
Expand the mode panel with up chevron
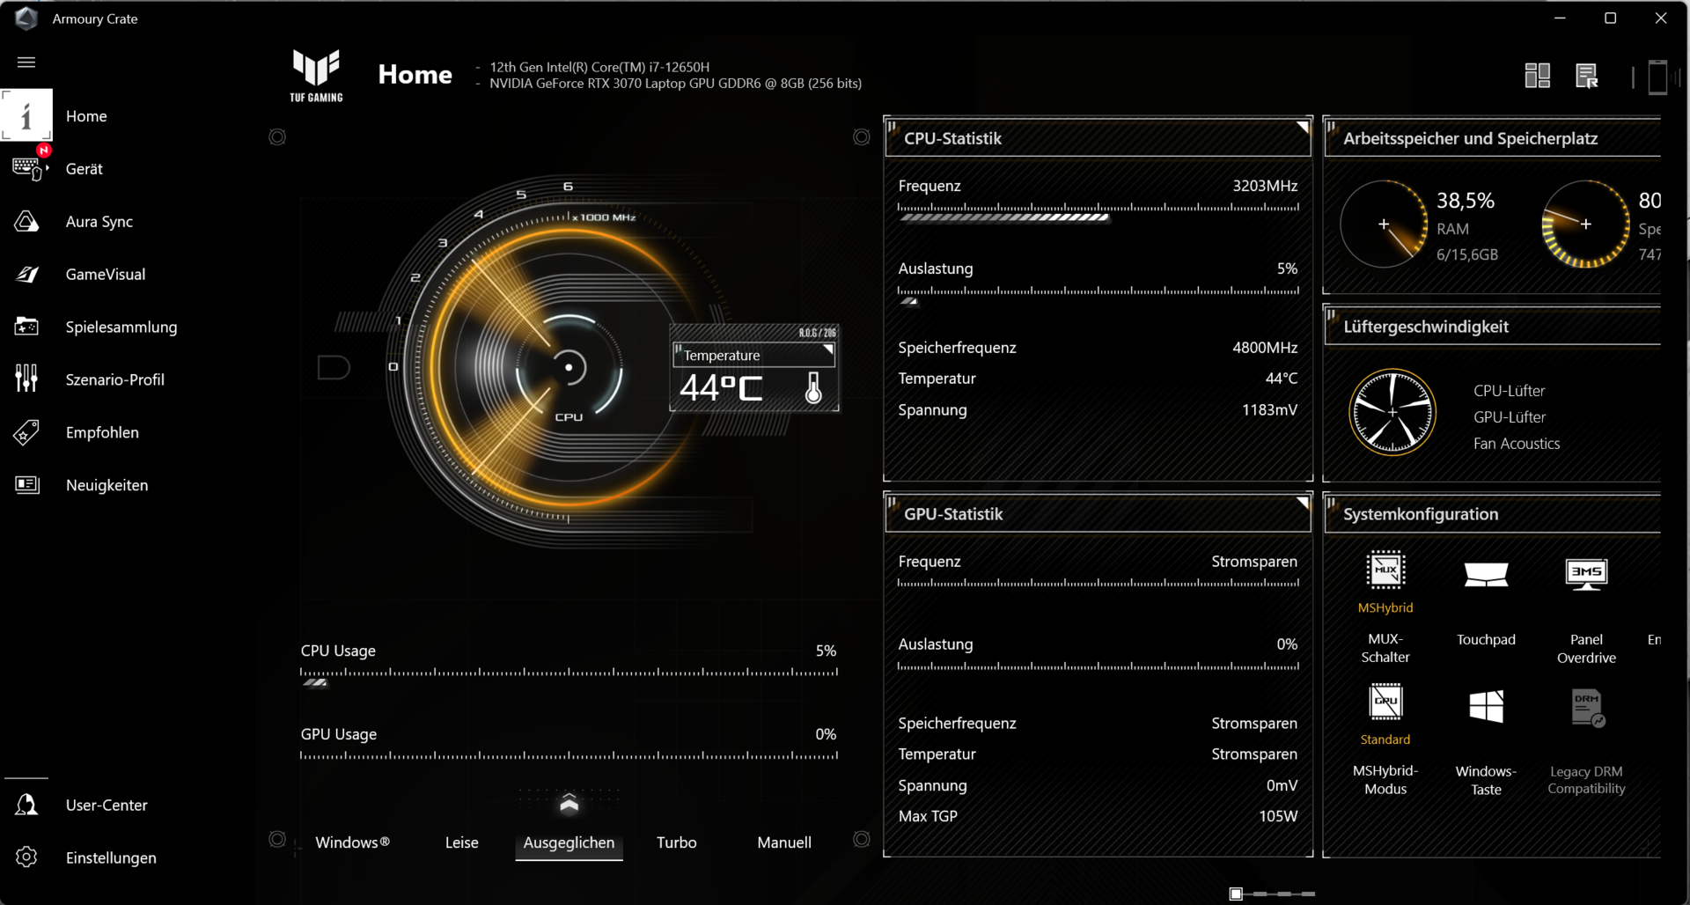pyautogui.click(x=569, y=803)
